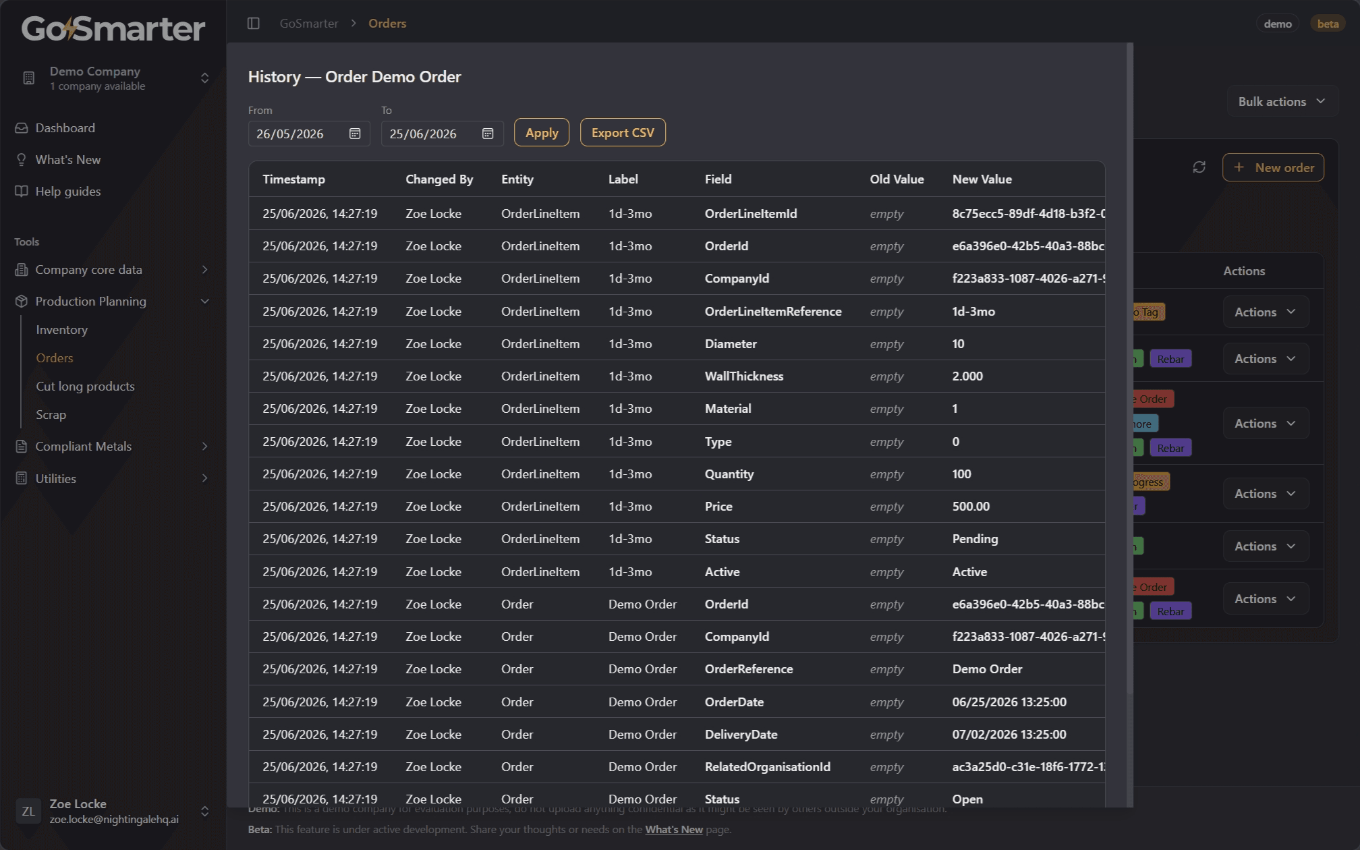This screenshot has width=1360, height=850.
Task: Click the Label column header
Action: tap(623, 179)
